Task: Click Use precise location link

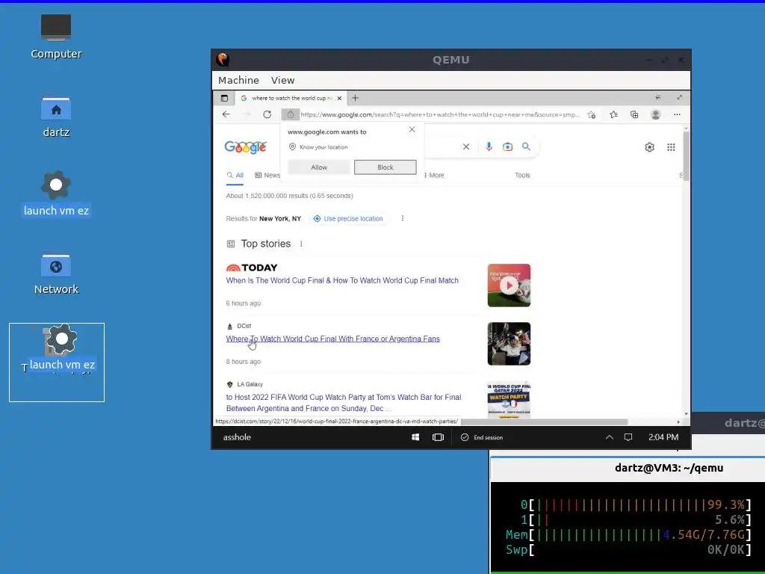Action: coord(348,219)
